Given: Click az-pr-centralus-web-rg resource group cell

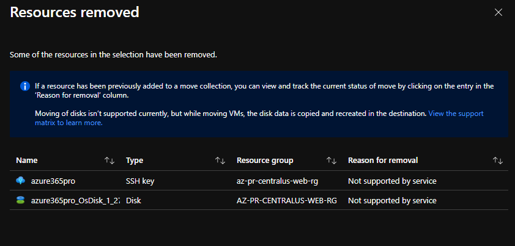Looking at the screenshot, I should coord(277,181).
